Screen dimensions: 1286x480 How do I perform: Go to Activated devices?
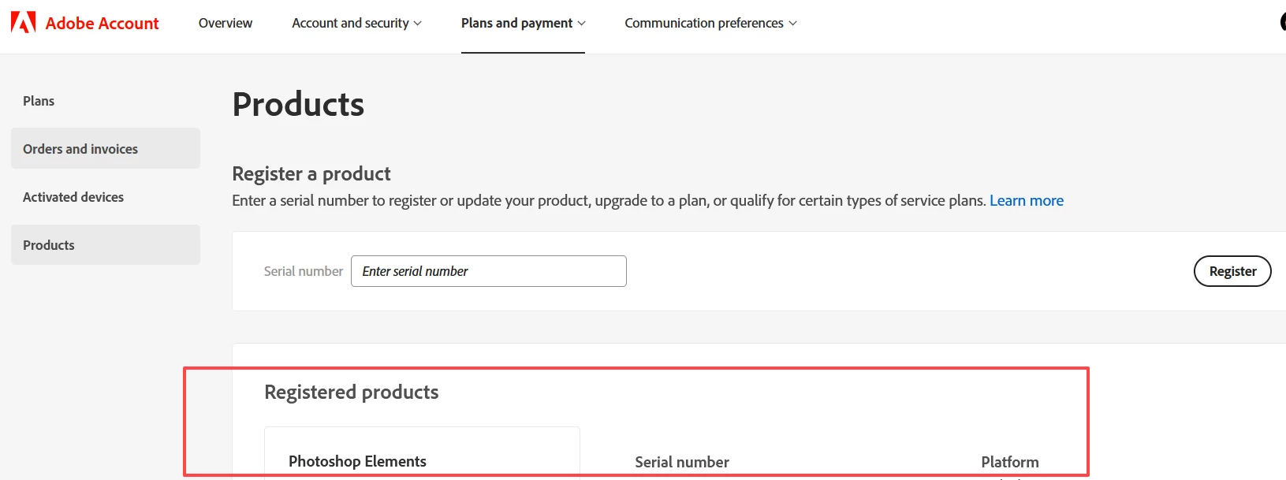point(73,197)
